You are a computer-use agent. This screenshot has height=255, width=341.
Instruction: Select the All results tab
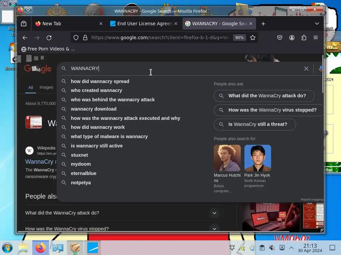tap(30, 87)
